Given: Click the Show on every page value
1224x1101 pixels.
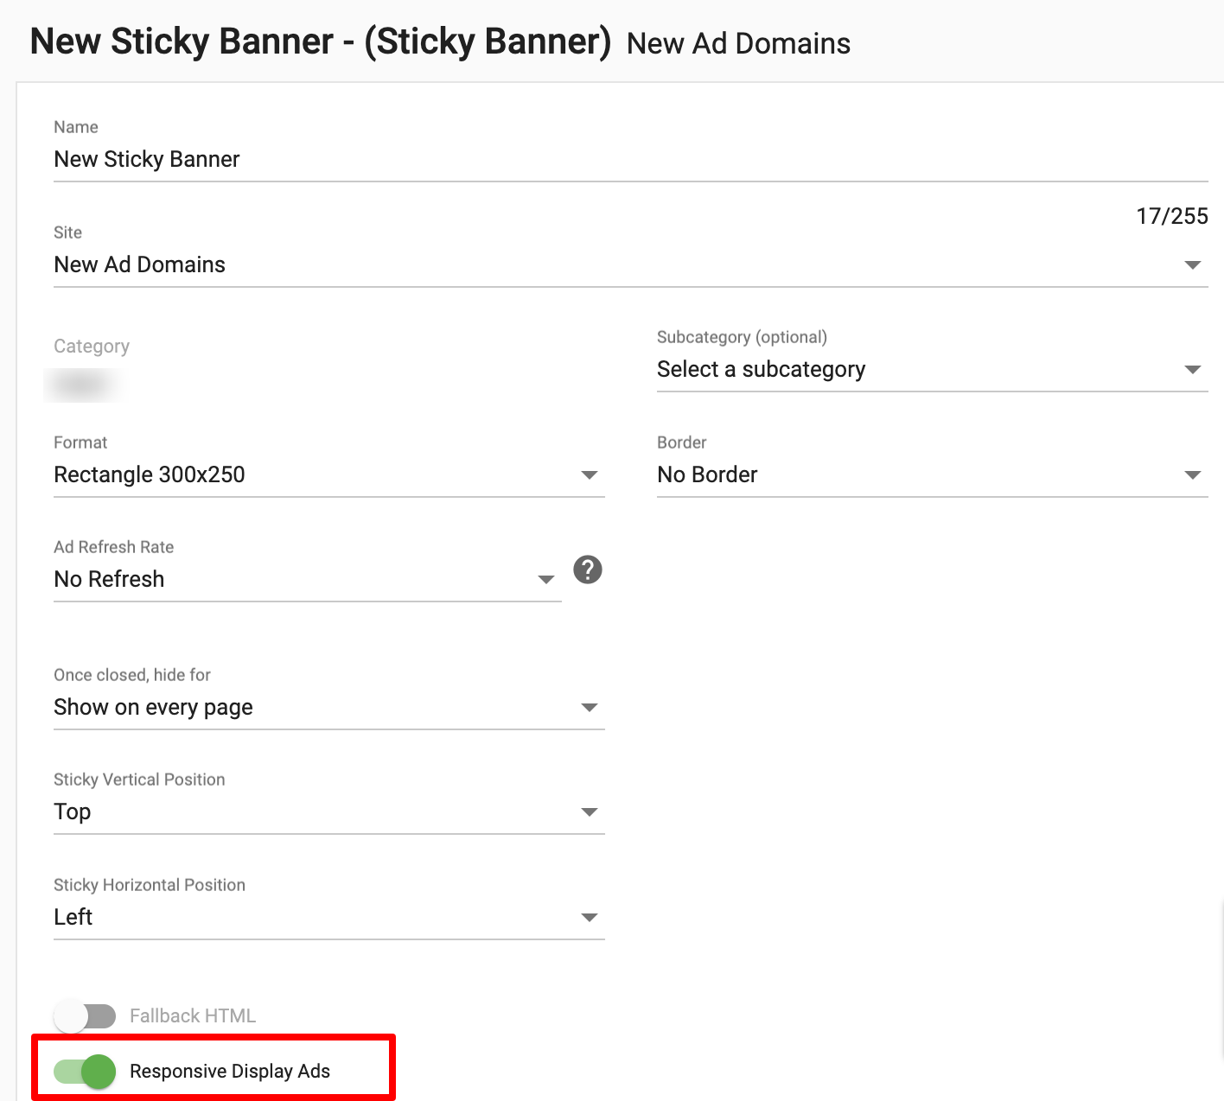Looking at the screenshot, I should [153, 707].
